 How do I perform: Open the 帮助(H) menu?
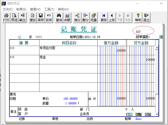click(x=63, y=10)
